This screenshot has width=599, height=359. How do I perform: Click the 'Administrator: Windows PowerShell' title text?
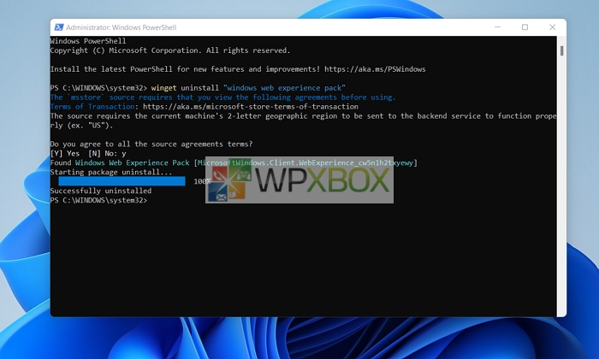122,27
